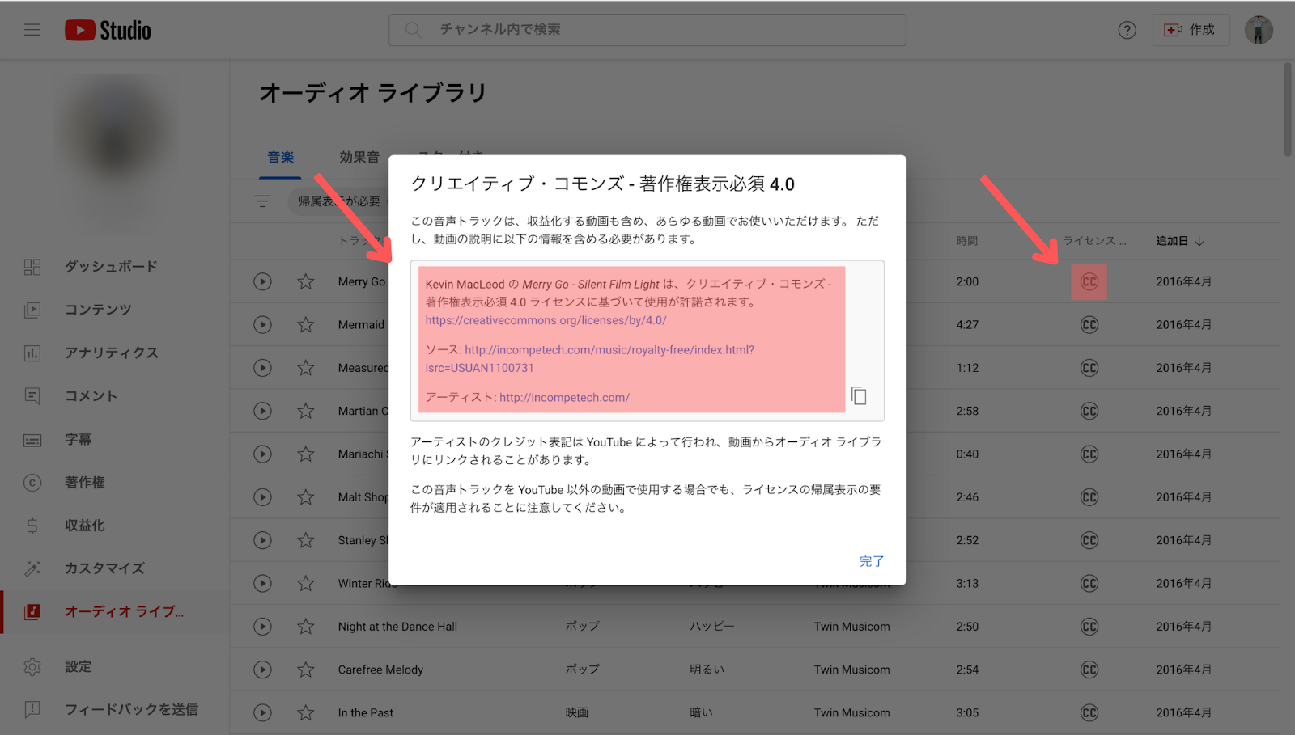Focus the チャンネル内で検索 search field
1295x735 pixels.
point(647,30)
